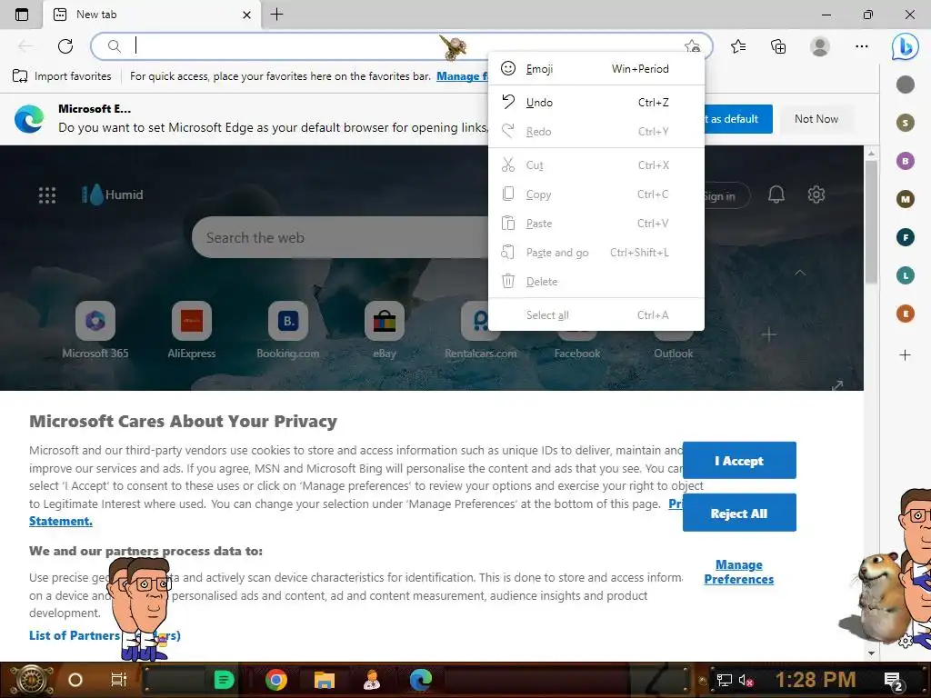This screenshot has width=931, height=698.
Task: Refresh the page with the reload icon
Action: tap(65, 46)
